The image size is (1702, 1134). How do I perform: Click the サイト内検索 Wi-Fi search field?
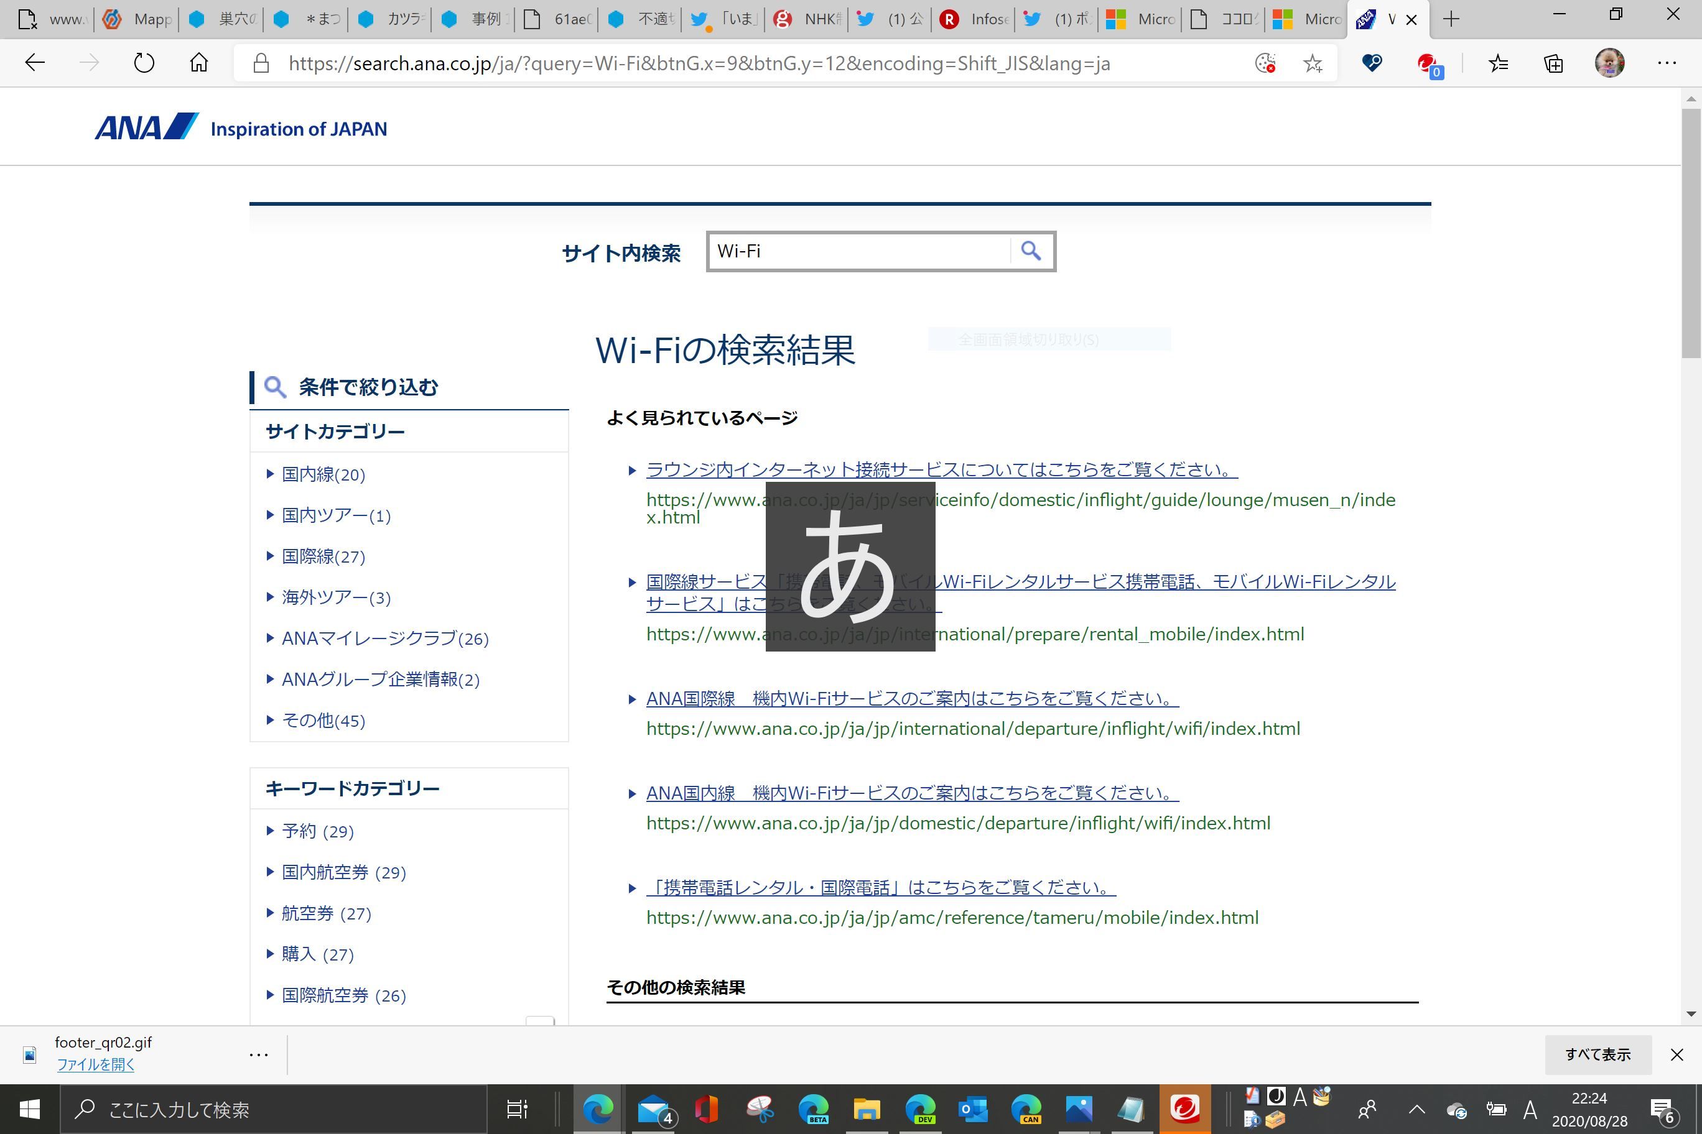click(x=859, y=252)
